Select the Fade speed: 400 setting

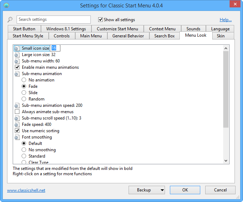pos(37,124)
